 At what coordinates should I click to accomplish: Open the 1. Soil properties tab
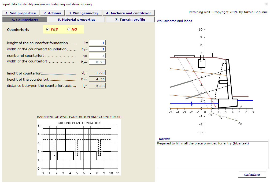tap(21, 13)
